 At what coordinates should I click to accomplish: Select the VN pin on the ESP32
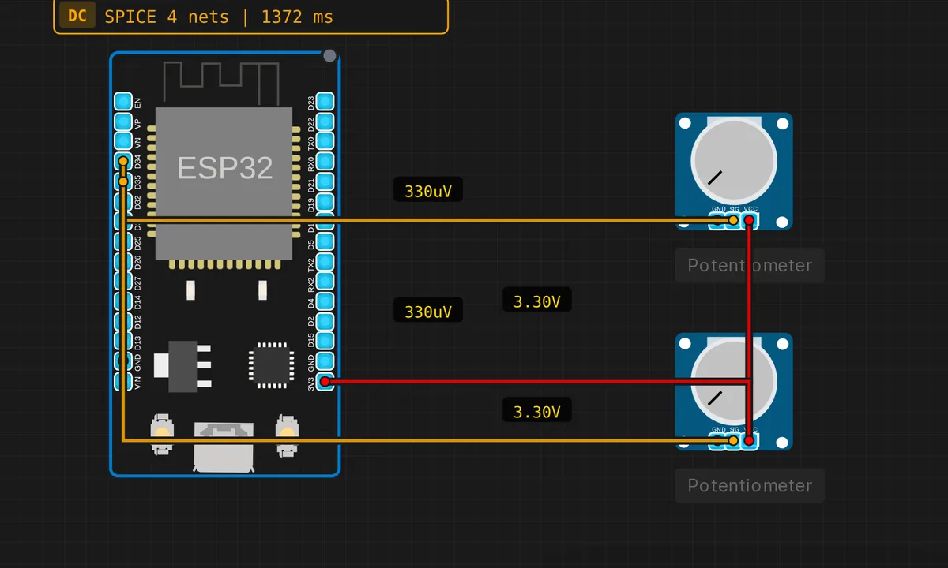pos(123,141)
